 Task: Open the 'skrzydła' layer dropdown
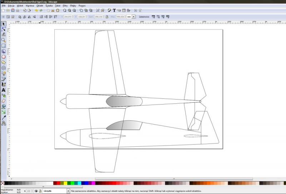point(68,191)
